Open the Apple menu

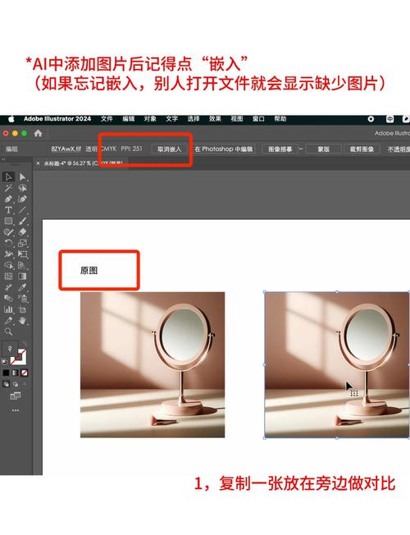11,119
